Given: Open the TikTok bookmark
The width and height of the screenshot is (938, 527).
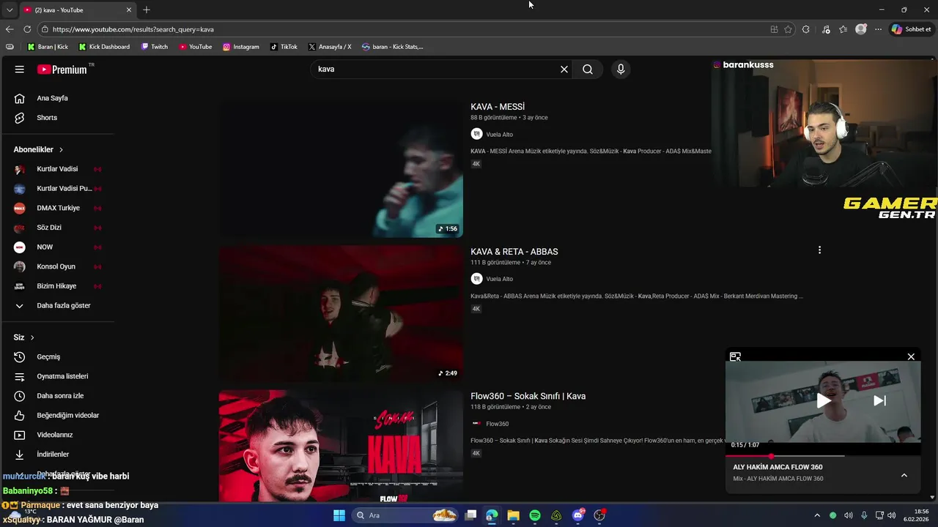Looking at the screenshot, I should pyautogui.click(x=284, y=47).
